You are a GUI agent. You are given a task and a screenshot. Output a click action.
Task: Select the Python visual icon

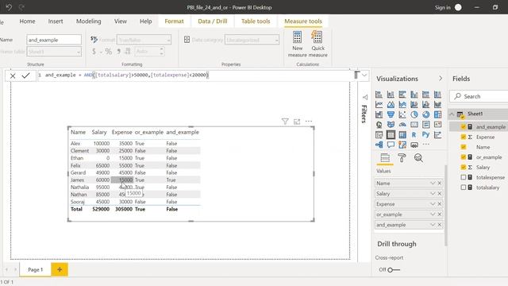click(x=425, y=134)
